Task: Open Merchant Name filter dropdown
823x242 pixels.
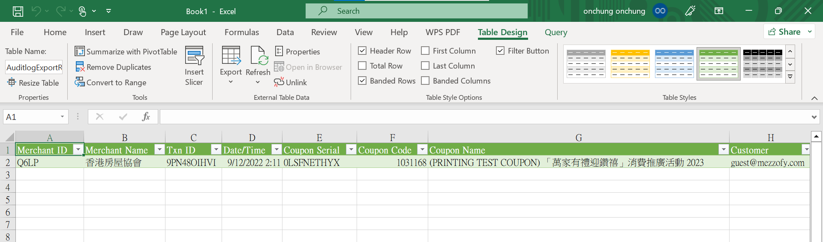Action: pyautogui.click(x=159, y=149)
